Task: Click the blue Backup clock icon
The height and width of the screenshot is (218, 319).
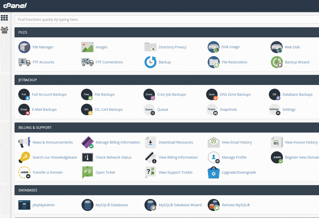Action: click(150, 62)
